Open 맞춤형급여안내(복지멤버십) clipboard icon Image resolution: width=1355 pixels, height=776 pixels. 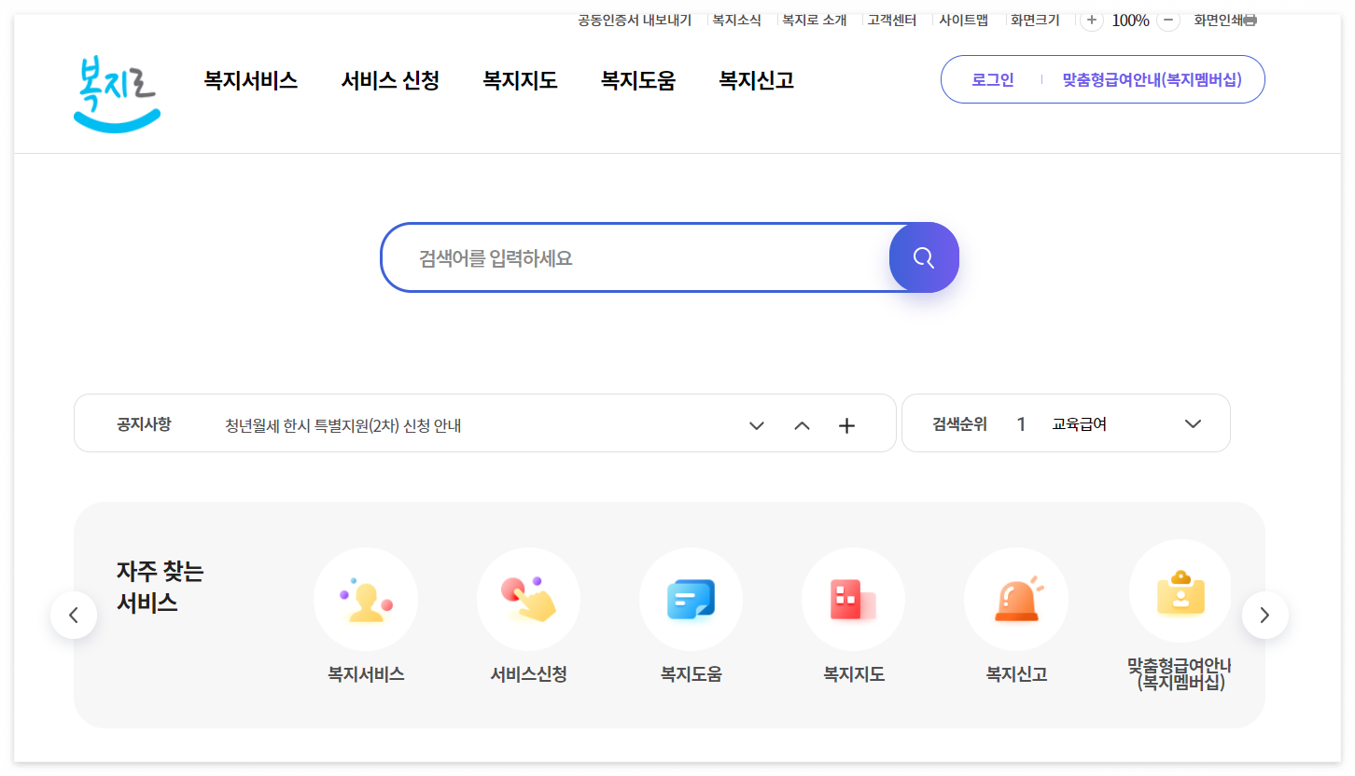[1180, 590]
